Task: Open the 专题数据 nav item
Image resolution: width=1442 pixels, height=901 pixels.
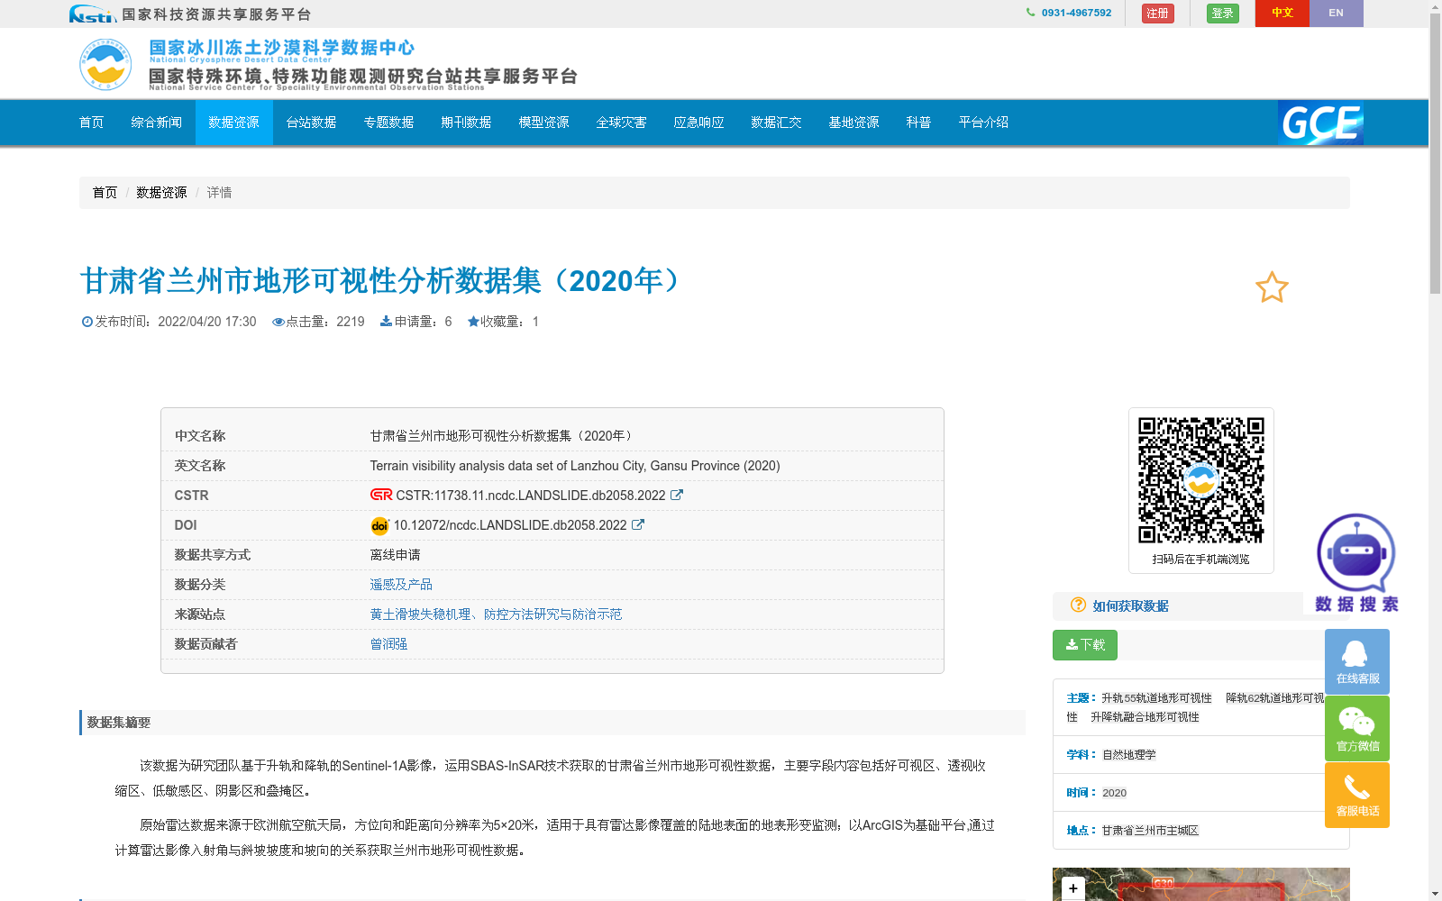Action: pyautogui.click(x=389, y=123)
